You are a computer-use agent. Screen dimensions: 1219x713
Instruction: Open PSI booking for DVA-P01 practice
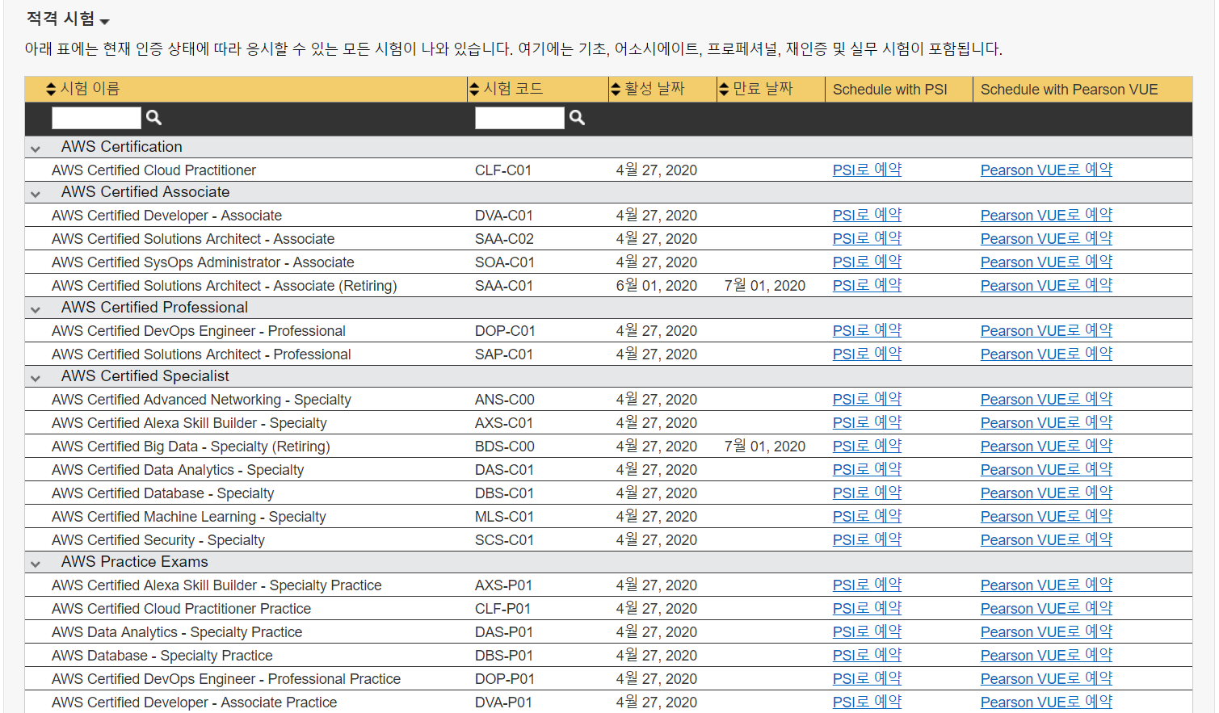[867, 702]
